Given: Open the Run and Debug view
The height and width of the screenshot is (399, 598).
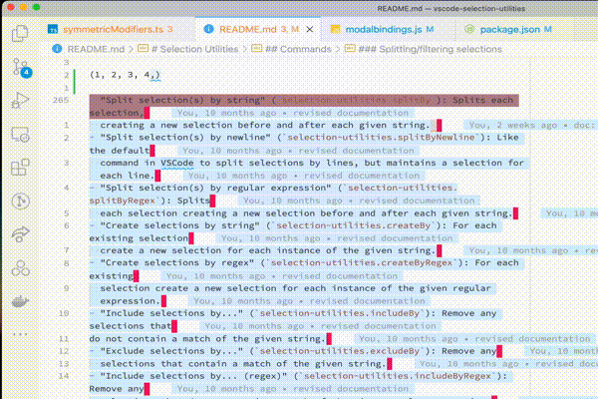Looking at the screenshot, I should click(x=20, y=101).
